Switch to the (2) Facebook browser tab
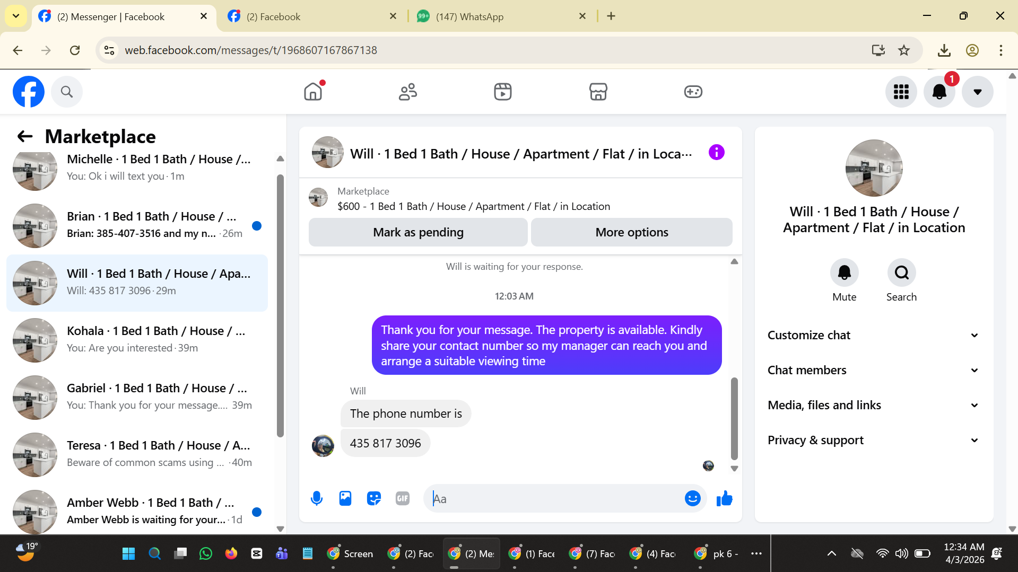The image size is (1018, 572). (x=313, y=16)
